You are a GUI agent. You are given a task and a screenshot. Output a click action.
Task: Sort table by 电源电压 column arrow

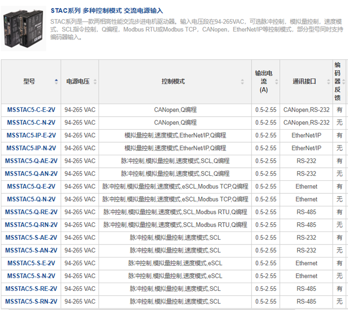(x=95, y=82)
